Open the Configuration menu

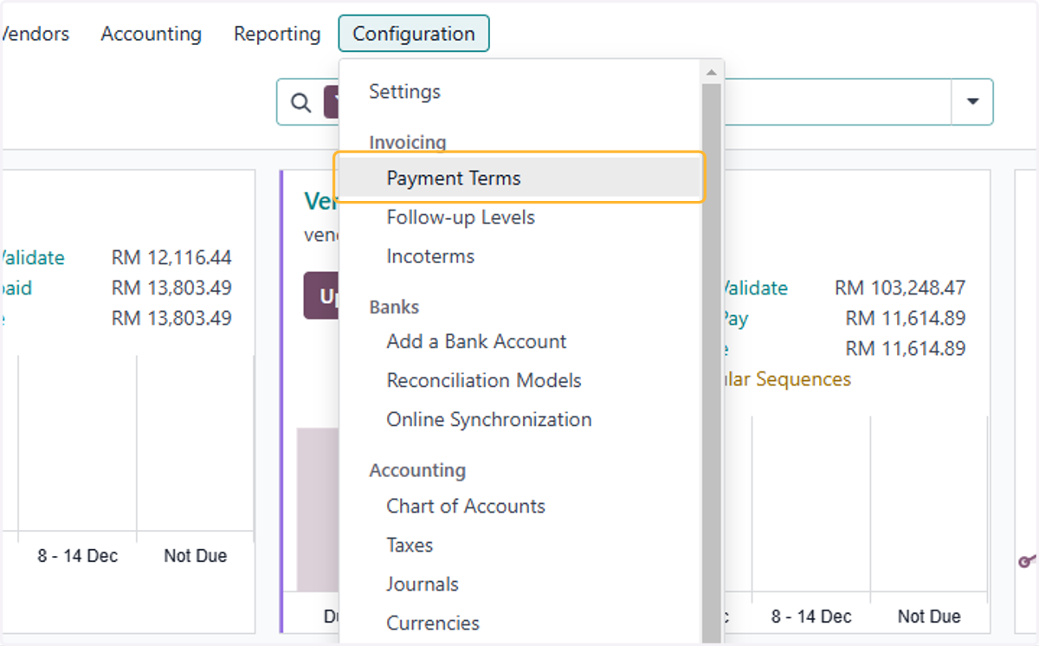pyautogui.click(x=414, y=34)
